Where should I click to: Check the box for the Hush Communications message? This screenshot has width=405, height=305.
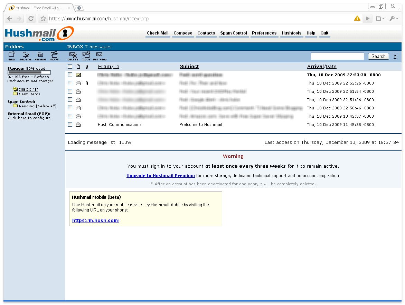point(70,124)
